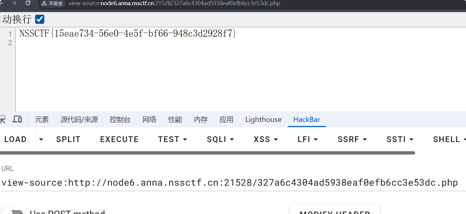466x214 pixels.
Task: Switch to the 控制台 console tab
Action: click(120, 119)
